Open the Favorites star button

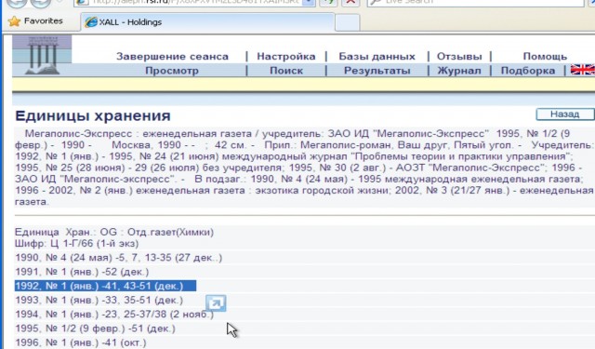click(35, 20)
